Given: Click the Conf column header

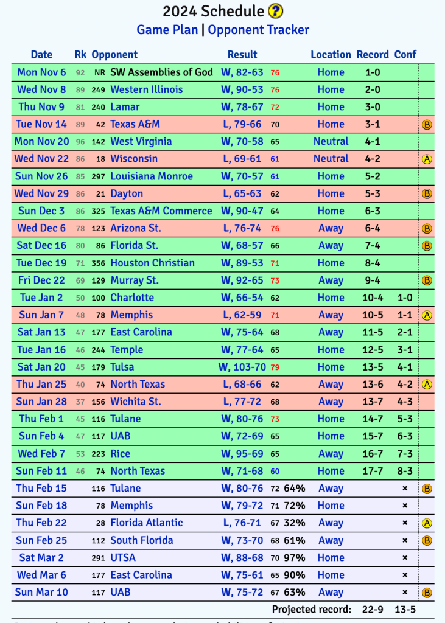Looking at the screenshot, I should (405, 54).
